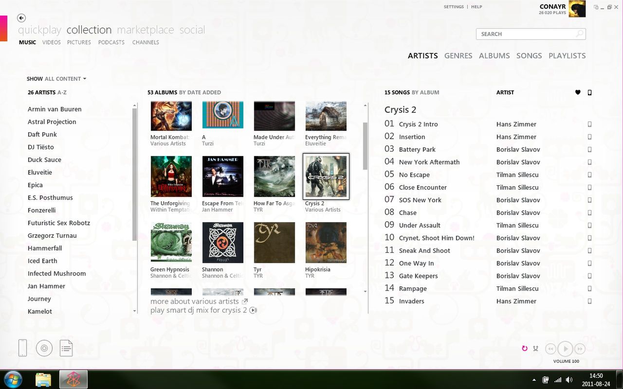
Task: Select The Unforgiving album cover
Action: pos(171,177)
